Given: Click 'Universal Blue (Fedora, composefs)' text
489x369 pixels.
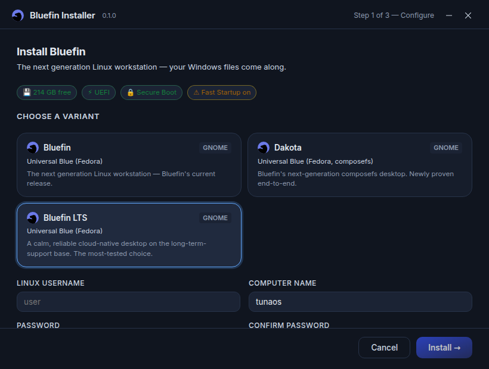Looking at the screenshot, I should pyautogui.click(x=315, y=161).
